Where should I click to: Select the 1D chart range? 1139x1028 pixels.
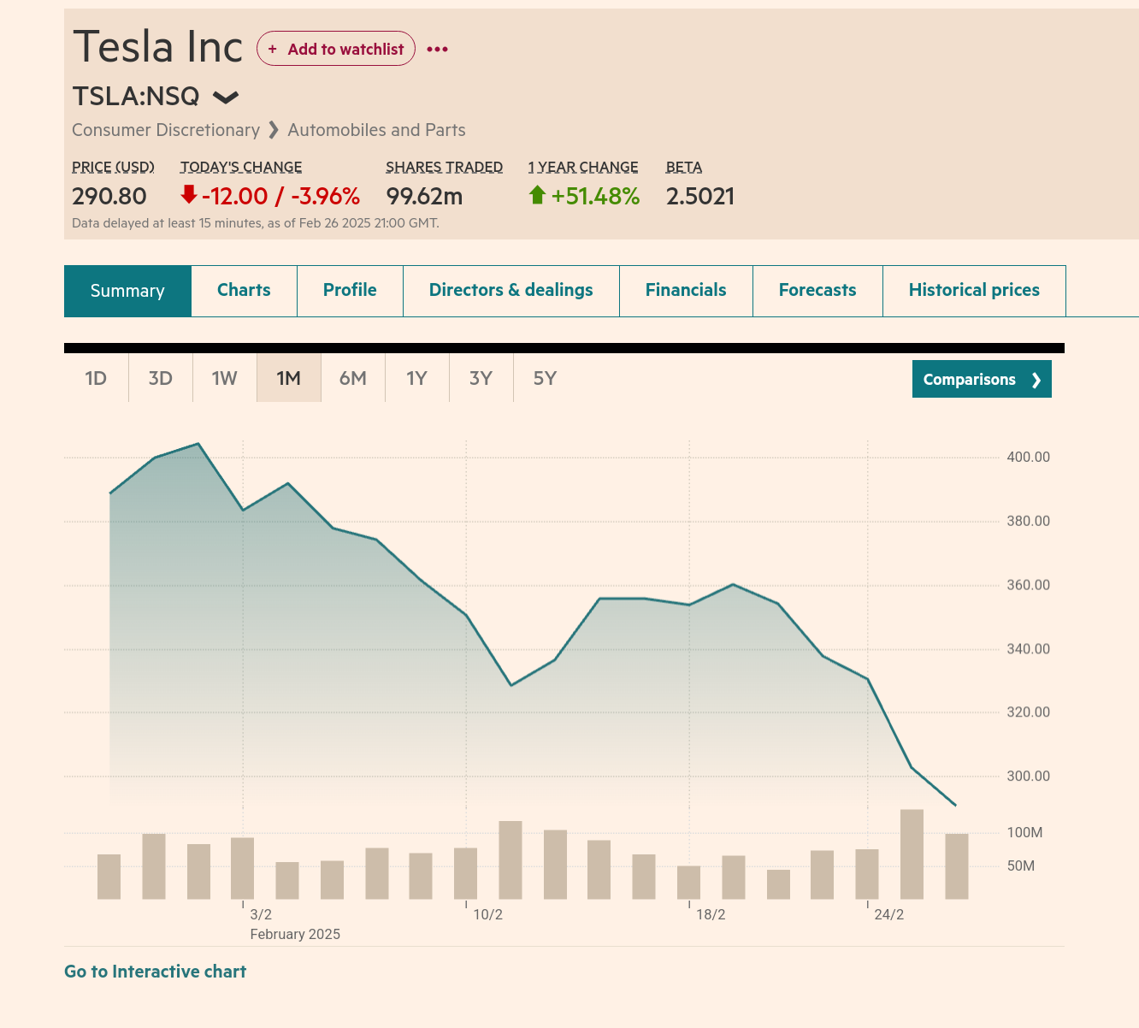[x=96, y=378]
